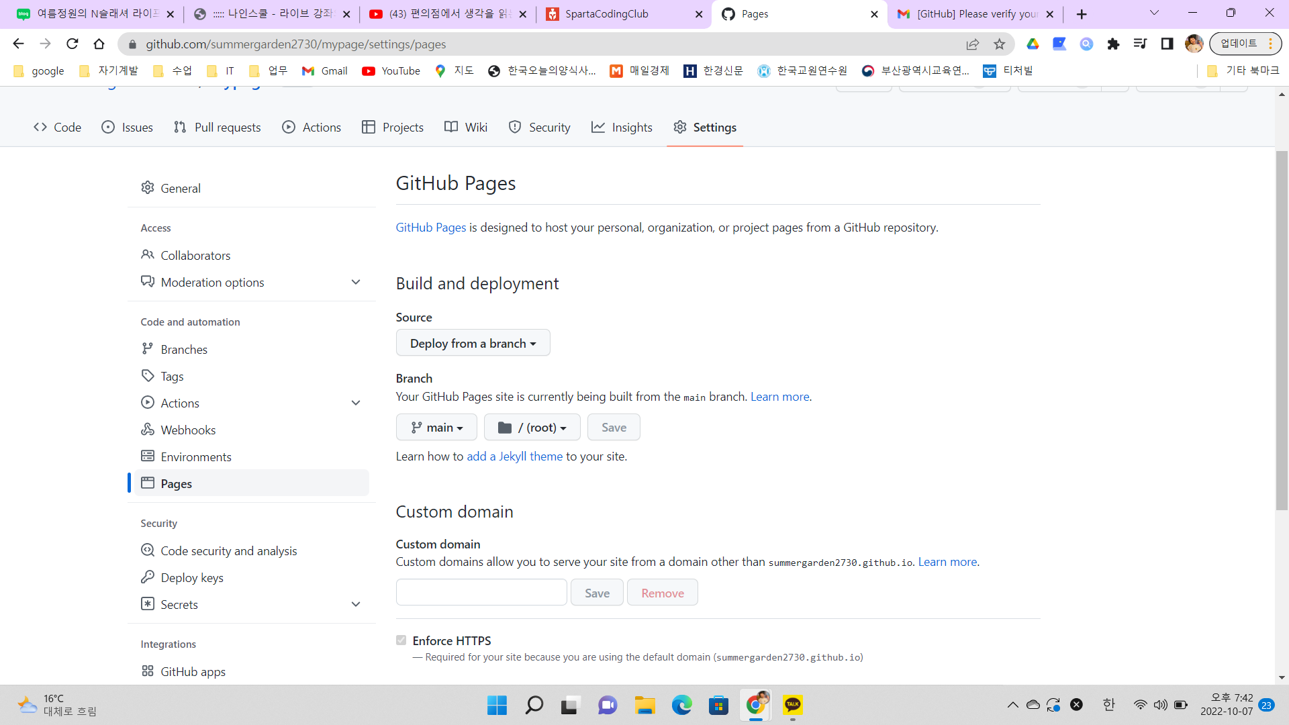Toggle the Enforce HTTPS checkbox
Image resolution: width=1289 pixels, height=725 pixels.
pos(401,640)
